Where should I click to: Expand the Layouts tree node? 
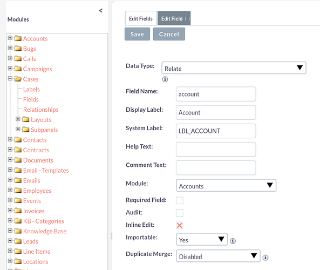point(18,119)
